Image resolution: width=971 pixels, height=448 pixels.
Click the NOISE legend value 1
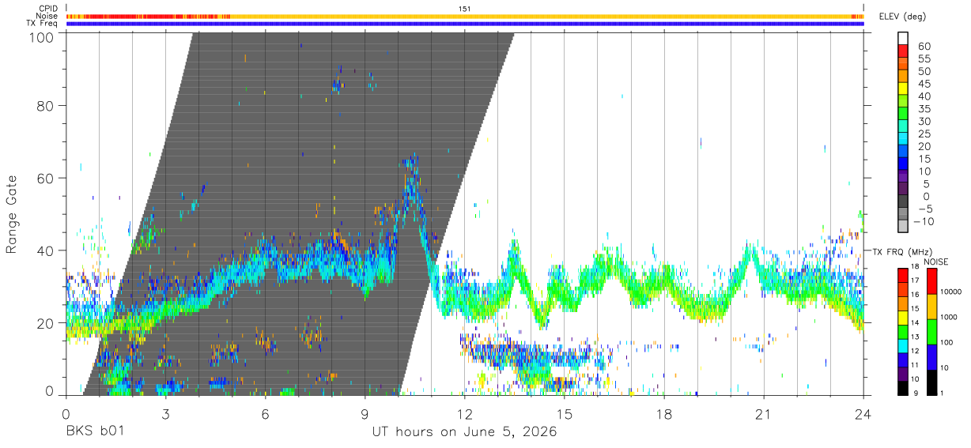tap(941, 392)
